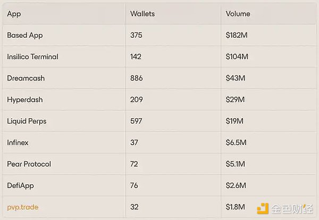Click the 597 wallets cell
Image resolution: width=319 pixels, height=220 pixels.
[136, 121]
